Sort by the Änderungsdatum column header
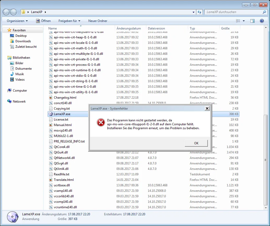Image resolution: width=270 pixels, height=226 pixels. point(129,28)
